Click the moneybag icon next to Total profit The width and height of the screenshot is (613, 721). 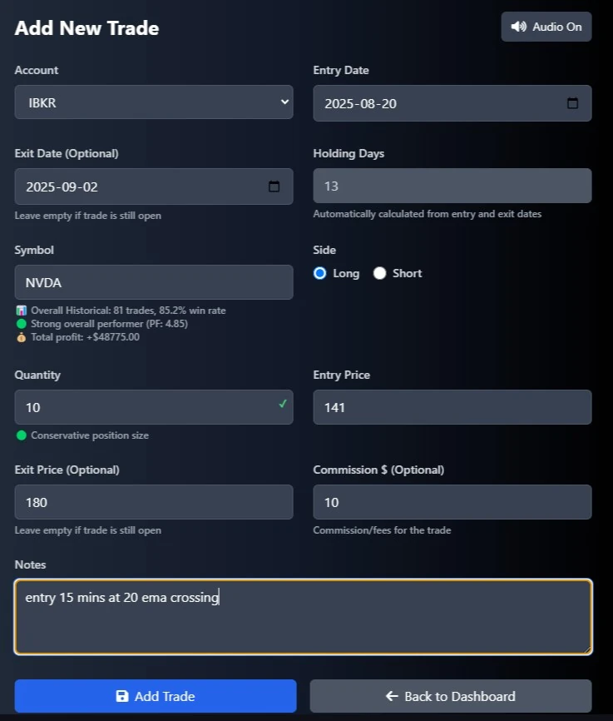point(20,336)
